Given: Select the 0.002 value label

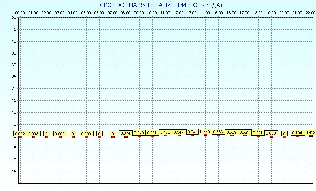Looking at the screenshot, I should click(x=20, y=134).
